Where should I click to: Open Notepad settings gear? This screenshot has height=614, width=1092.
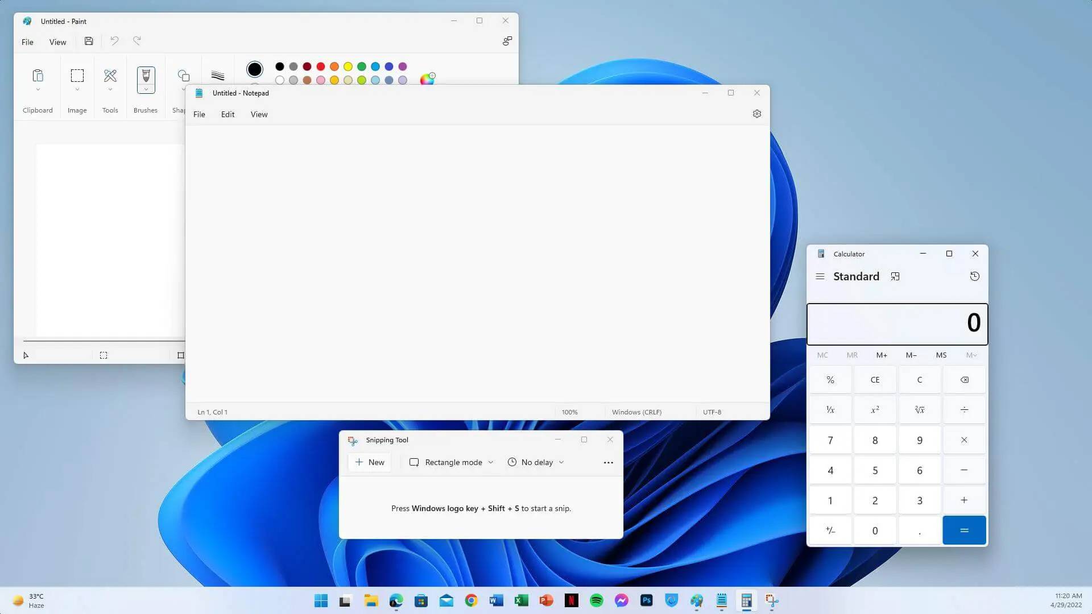[757, 114]
